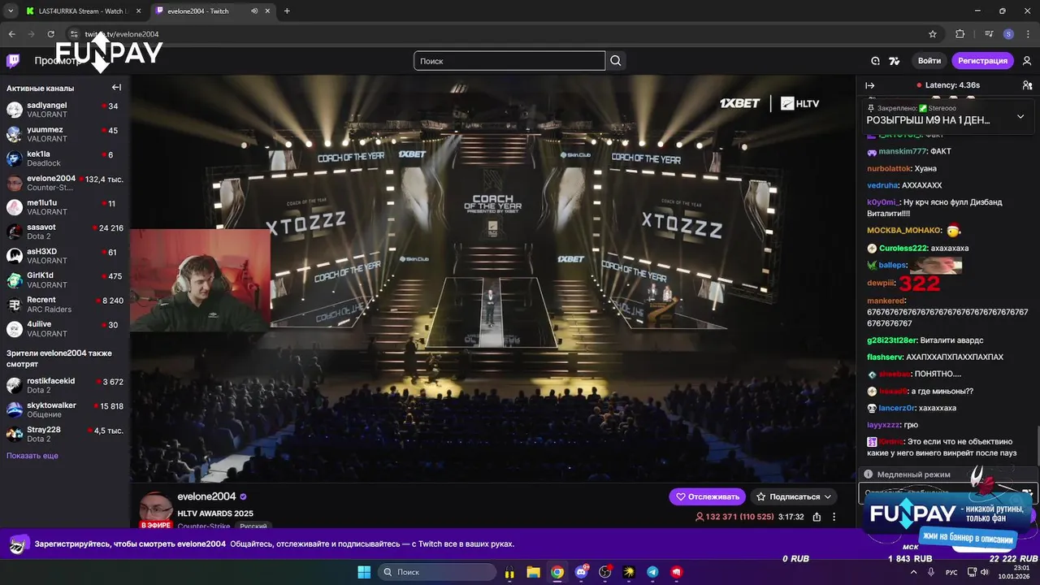Click the Counter-Strike category link

203,526
